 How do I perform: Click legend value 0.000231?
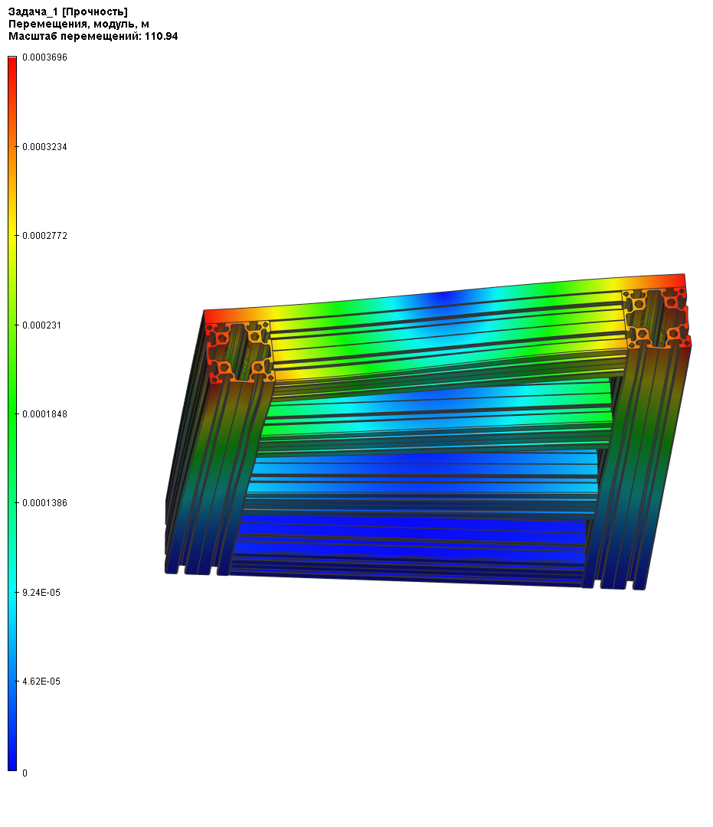click(x=41, y=325)
